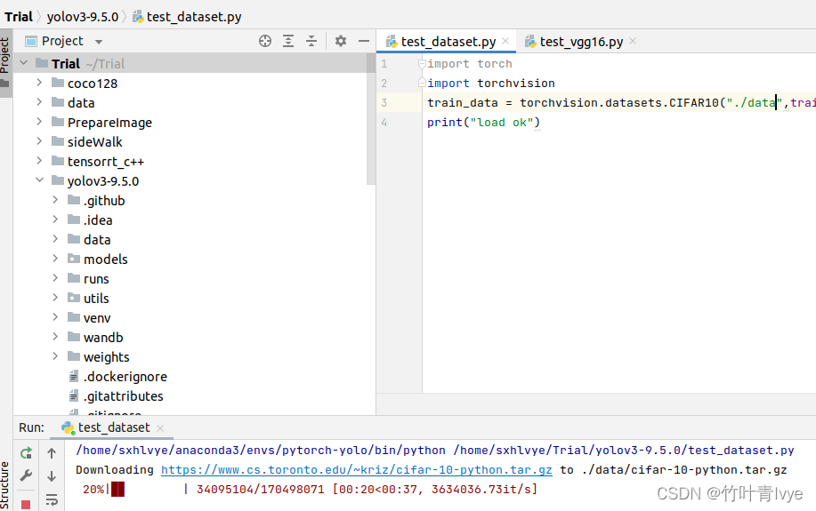The width and height of the screenshot is (816, 511).
Task: Click 'print("load ok")' code line
Action: click(483, 122)
